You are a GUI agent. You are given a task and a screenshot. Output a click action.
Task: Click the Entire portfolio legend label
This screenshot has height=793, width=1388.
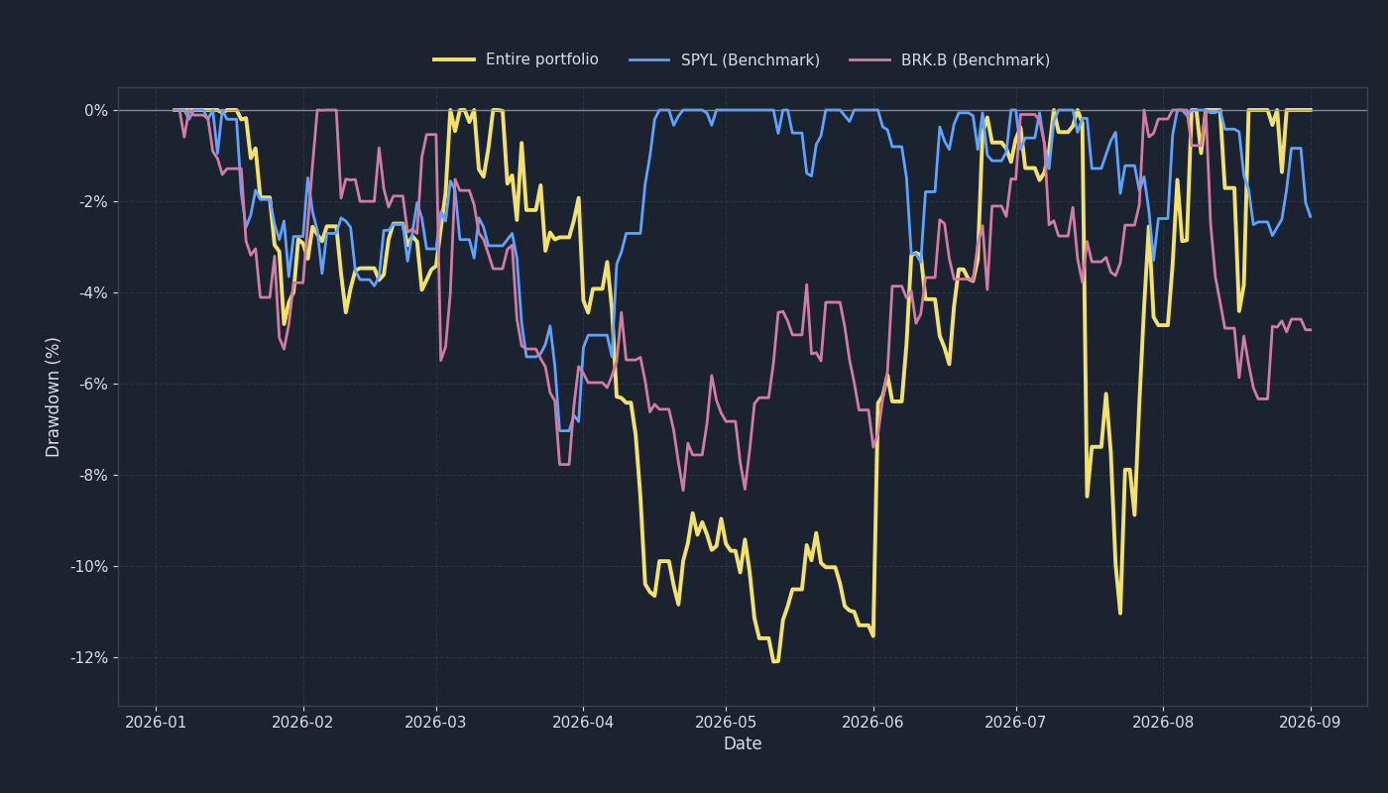[541, 59]
